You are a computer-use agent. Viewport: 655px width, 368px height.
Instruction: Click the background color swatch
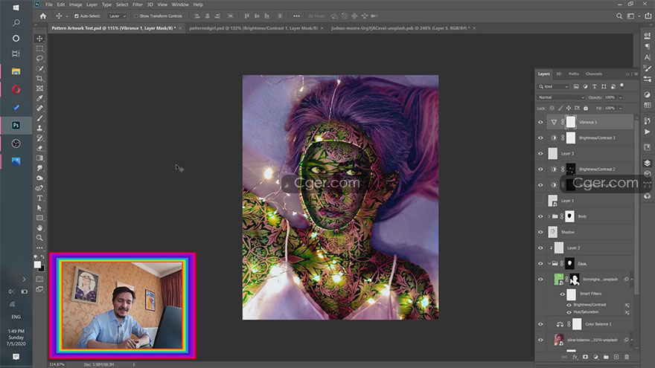(x=42, y=269)
